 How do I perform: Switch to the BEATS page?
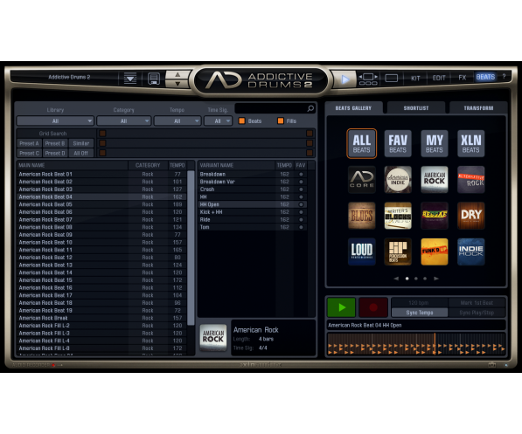pyautogui.click(x=485, y=77)
